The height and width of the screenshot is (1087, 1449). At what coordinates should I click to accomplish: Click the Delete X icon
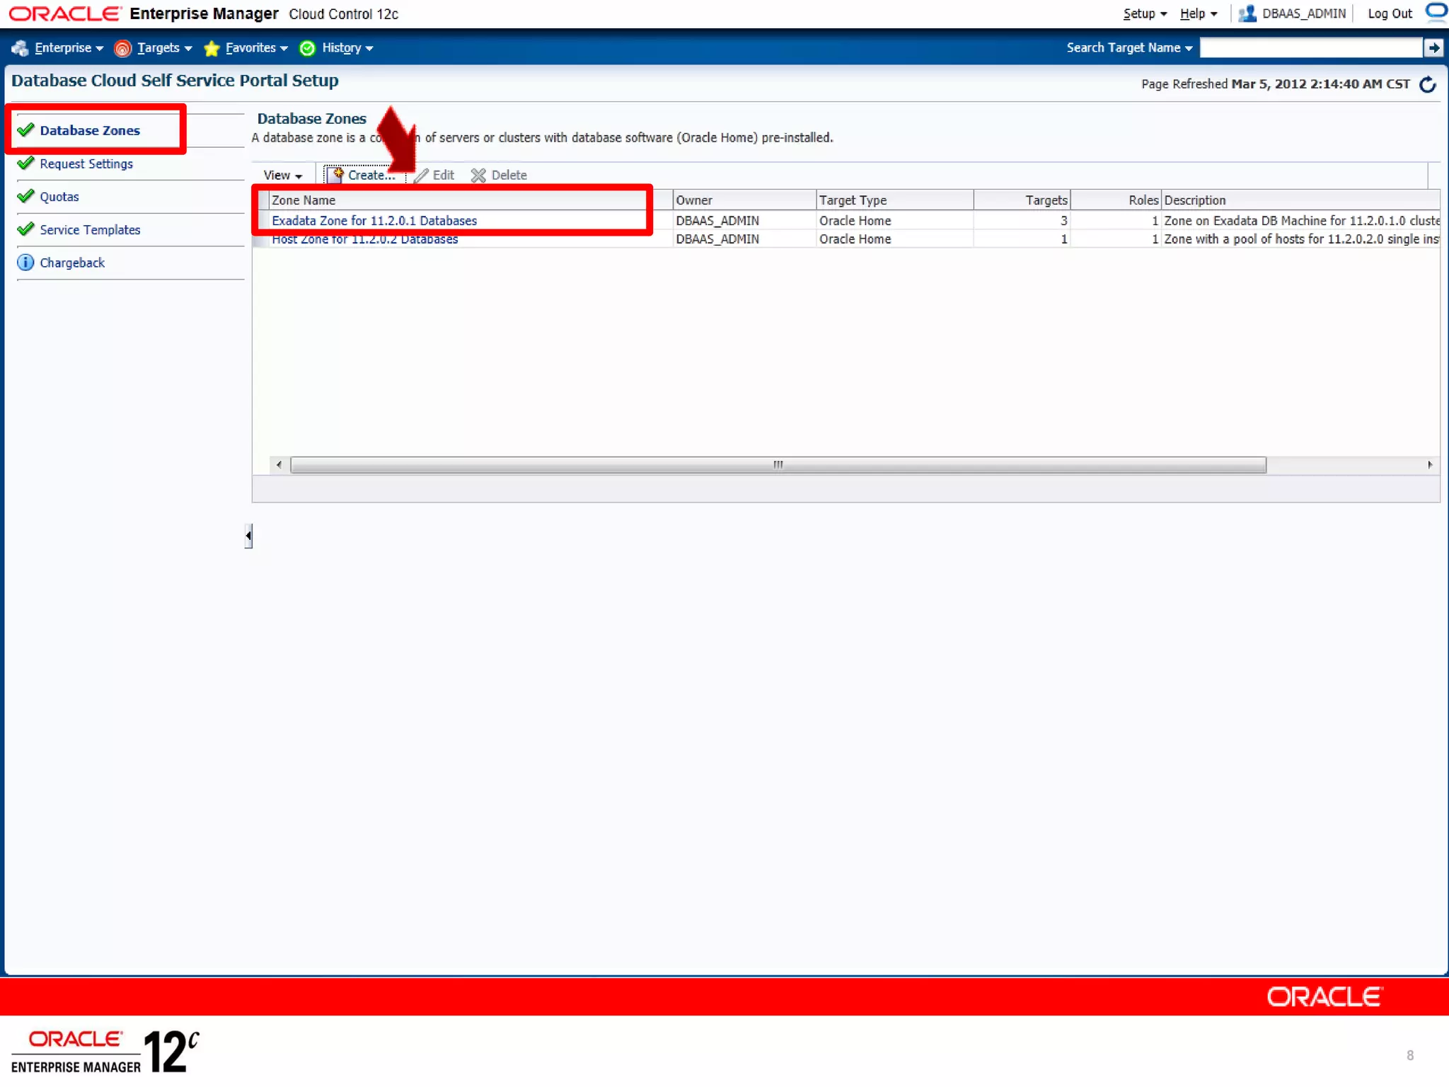(x=478, y=176)
